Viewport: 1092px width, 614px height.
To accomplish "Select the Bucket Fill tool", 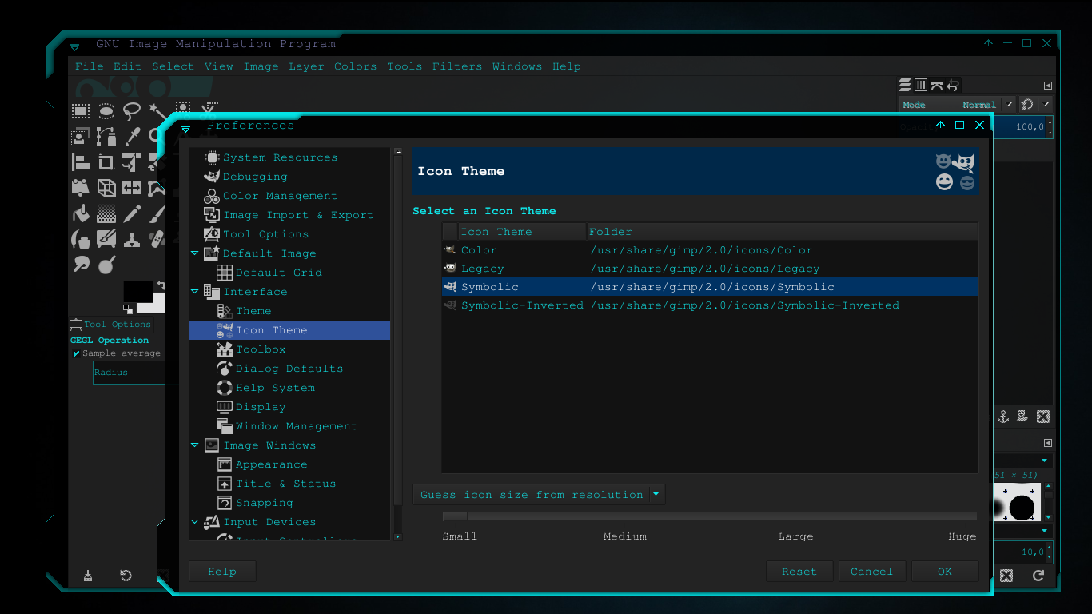I will [x=81, y=213].
